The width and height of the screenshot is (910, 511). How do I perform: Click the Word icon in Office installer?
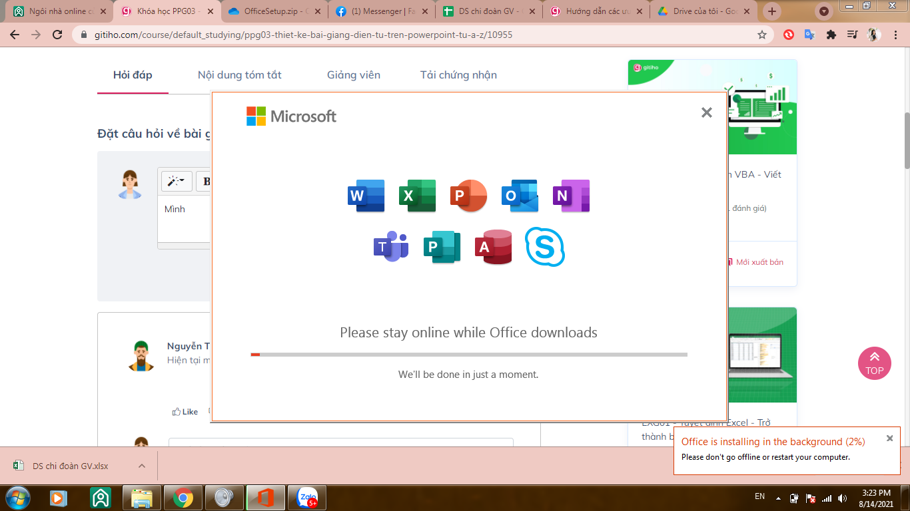pos(366,196)
